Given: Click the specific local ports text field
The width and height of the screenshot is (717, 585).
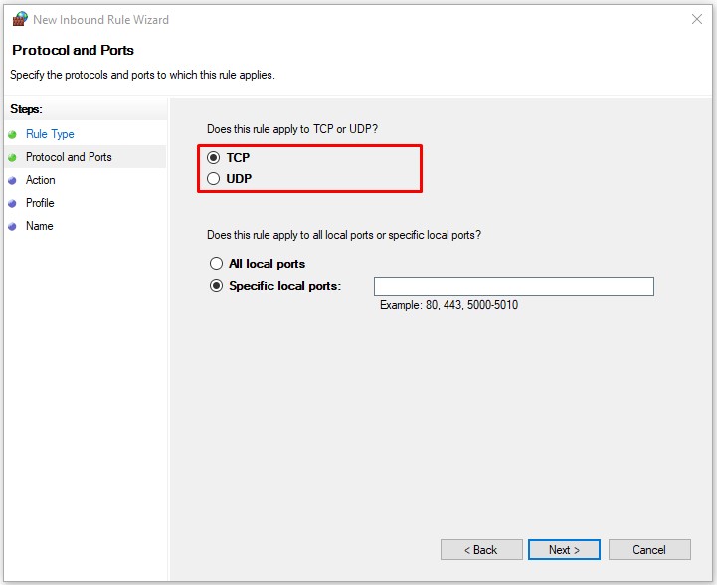Looking at the screenshot, I should click(x=513, y=287).
